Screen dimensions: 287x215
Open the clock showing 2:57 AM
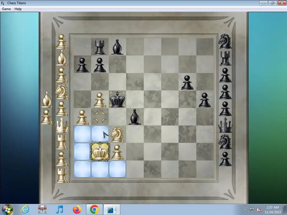(272, 210)
